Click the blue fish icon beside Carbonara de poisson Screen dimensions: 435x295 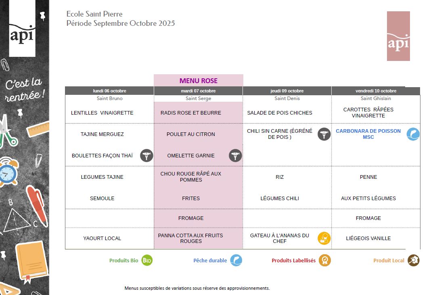tap(413, 134)
